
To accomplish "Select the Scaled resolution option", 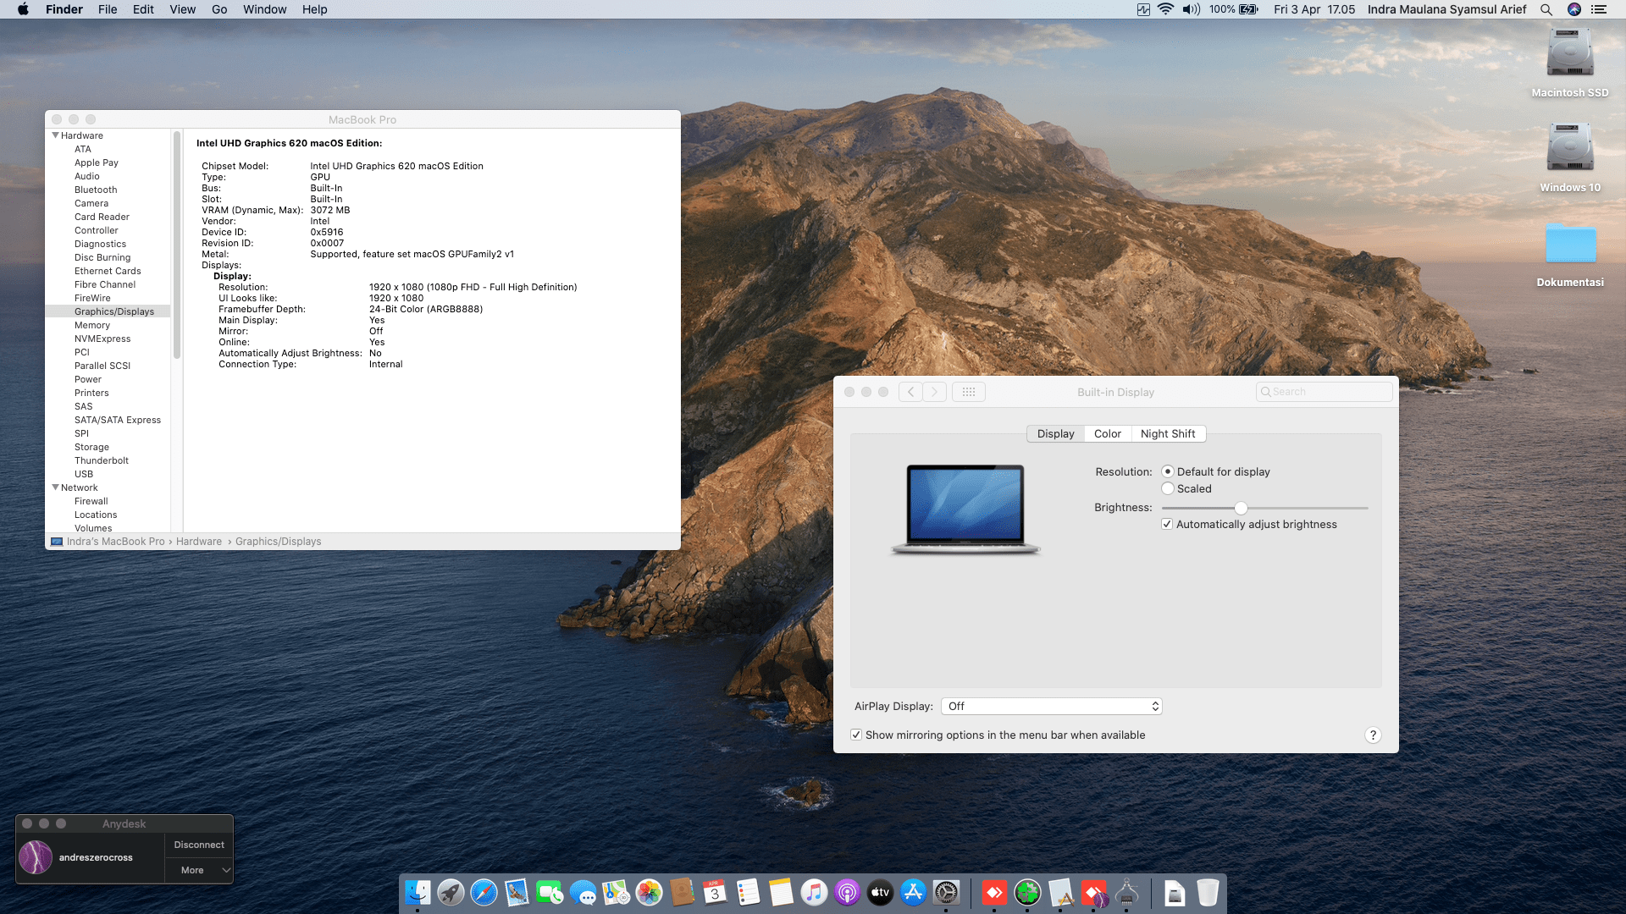I will pos(1168,488).
